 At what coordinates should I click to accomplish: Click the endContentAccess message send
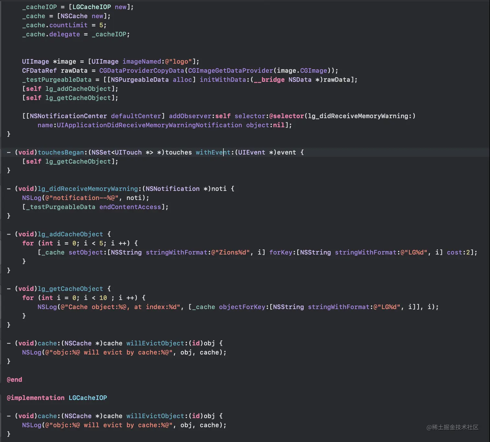coord(130,207)
